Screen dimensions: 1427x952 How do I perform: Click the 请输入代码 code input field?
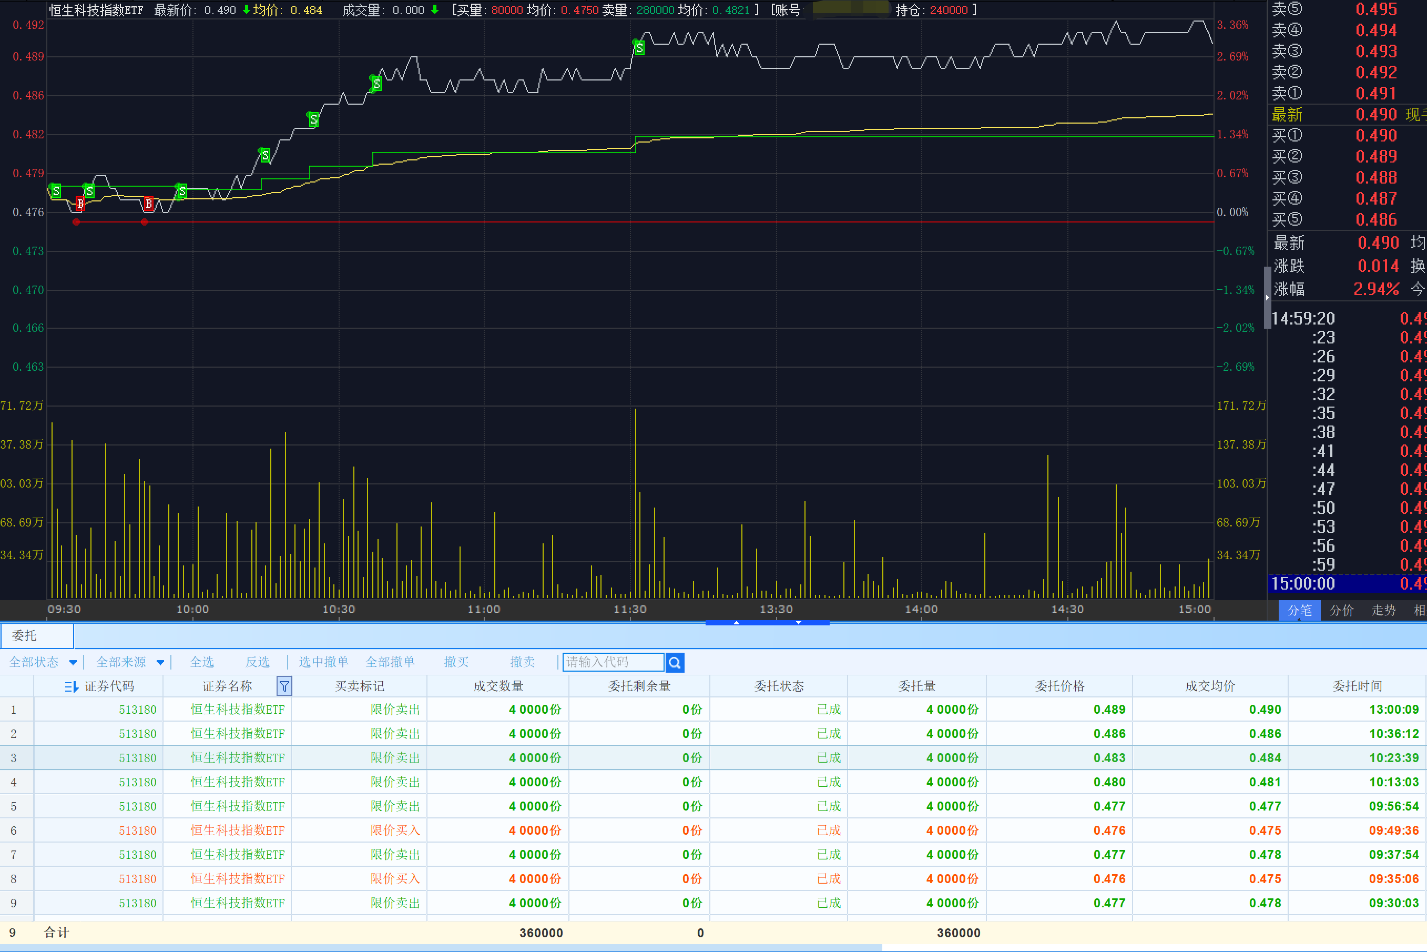point(613,662)
